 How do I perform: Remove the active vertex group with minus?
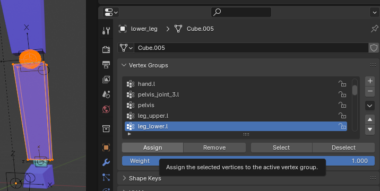(370, 91)
